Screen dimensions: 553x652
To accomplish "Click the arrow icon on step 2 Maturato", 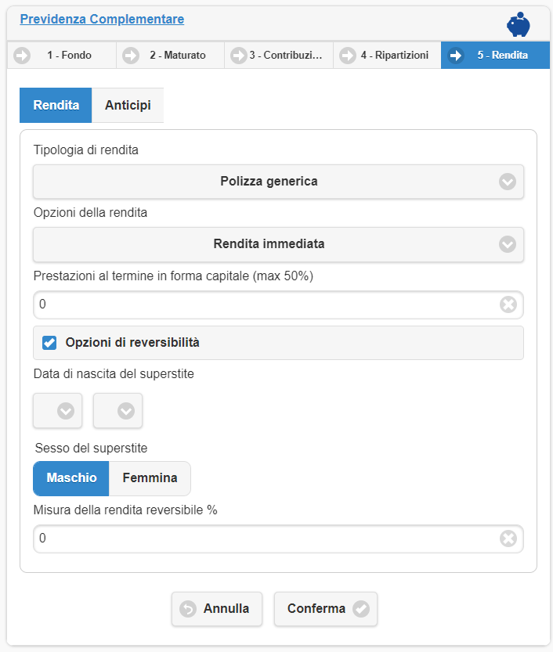I will pos(132,56).
